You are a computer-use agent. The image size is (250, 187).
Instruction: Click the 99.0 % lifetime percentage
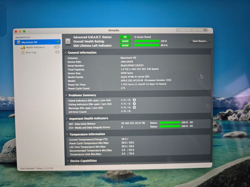pos(164,45)
